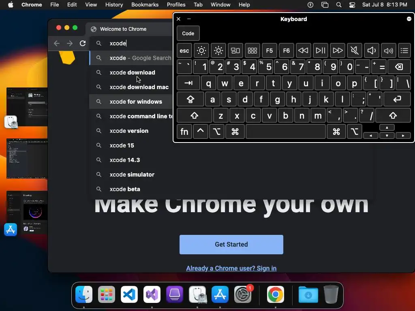Tap the esc key on Keyboard
415x311 pixels.
pyautogui.click(x=184, y=51)
